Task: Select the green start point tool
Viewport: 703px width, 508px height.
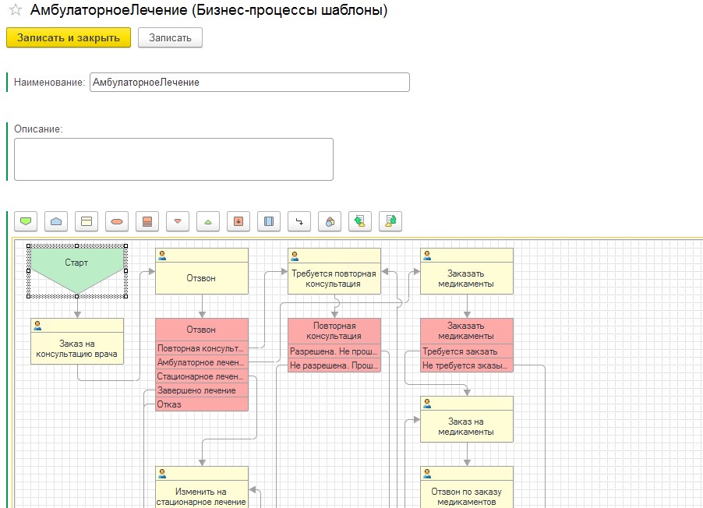Action: tap(26, 221)
